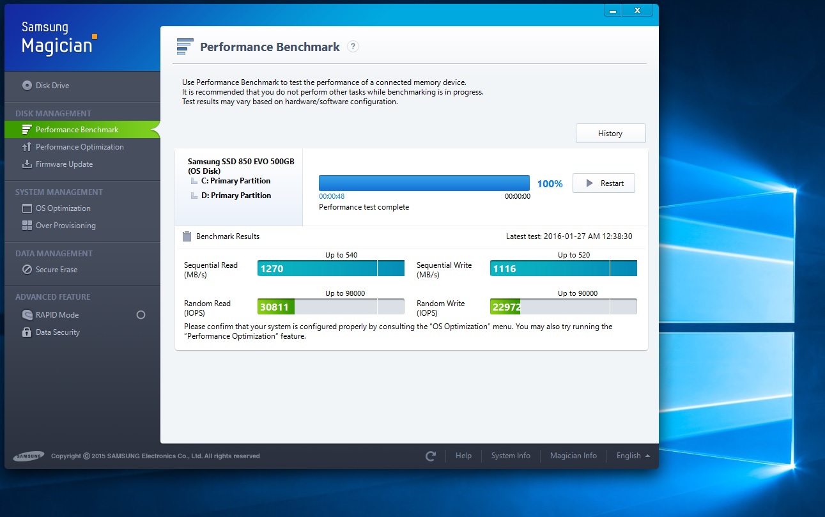This screenshot has height=517, width=825.
Task: Toggle the RAPID Mode status circle
Action: [141, 315]
